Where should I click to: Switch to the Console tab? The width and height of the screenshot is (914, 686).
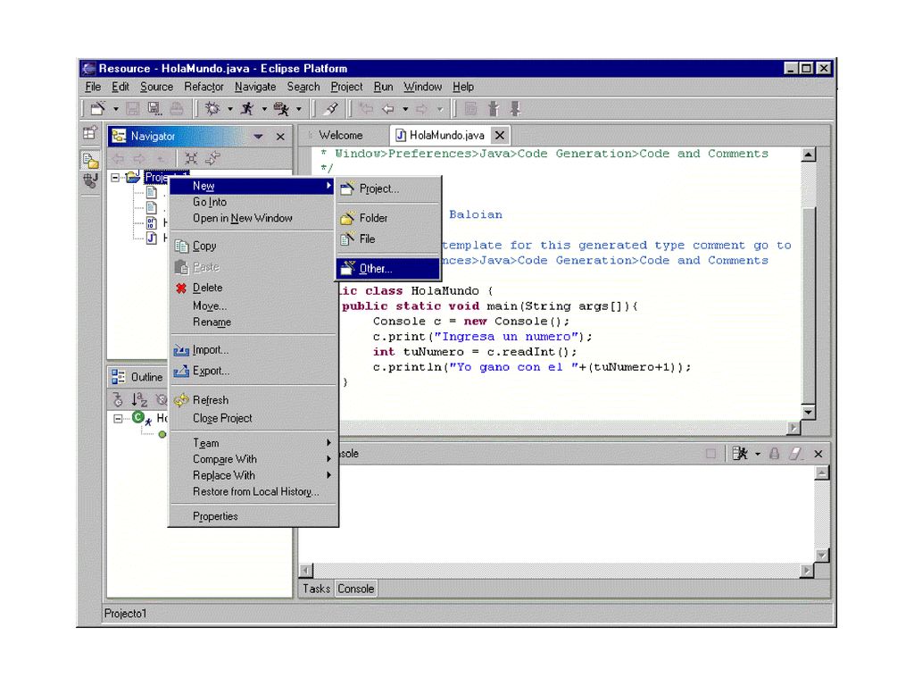point(355,589)
